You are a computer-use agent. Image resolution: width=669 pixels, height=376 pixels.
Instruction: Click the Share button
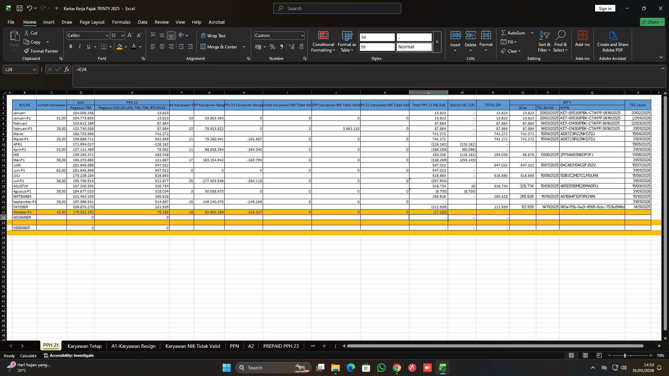[652, 22]
